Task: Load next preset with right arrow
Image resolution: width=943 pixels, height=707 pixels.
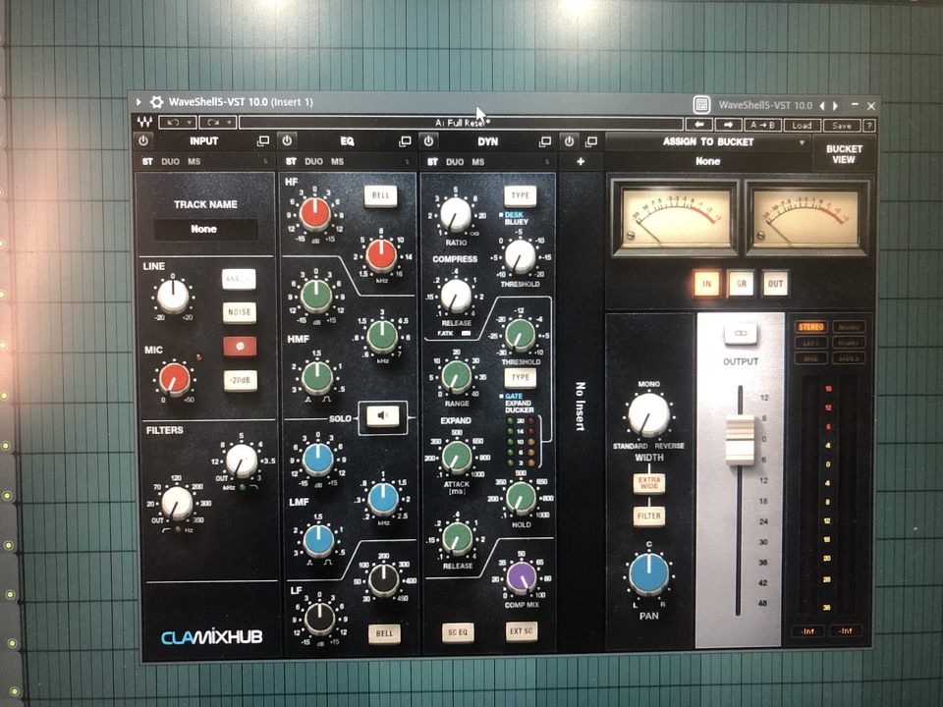Action: coord(728,125)
